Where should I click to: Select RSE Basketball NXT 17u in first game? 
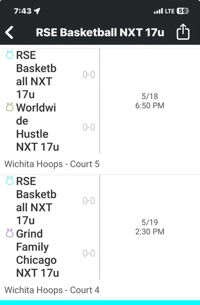(36, 75)
